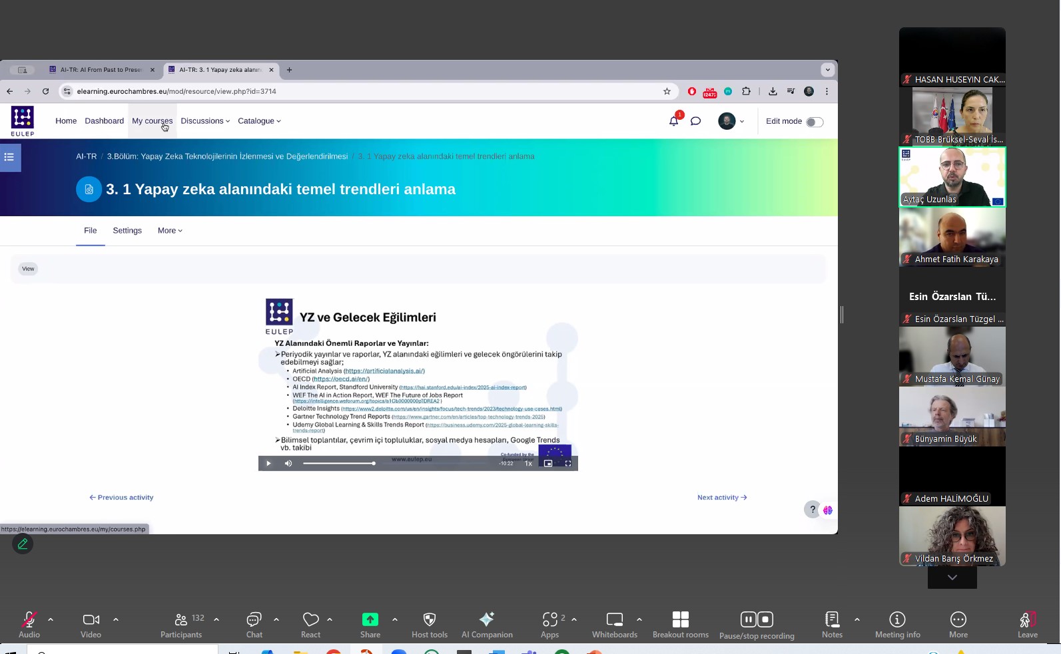Launch AI Companion
1061x654 pixels.
[487, 624]
